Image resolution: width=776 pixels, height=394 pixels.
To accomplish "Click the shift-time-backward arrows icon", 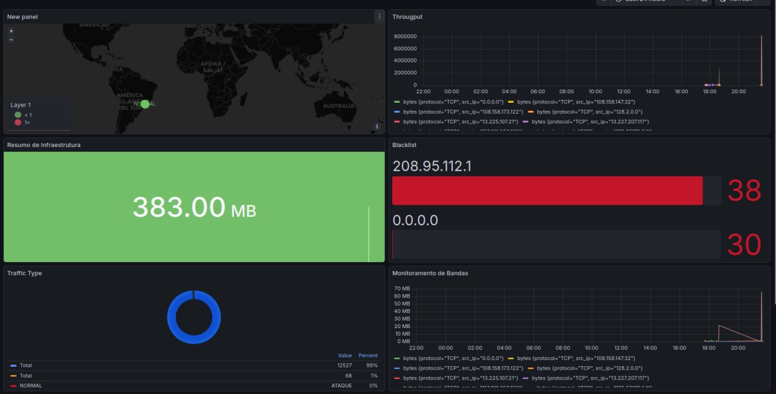I will click(x=604, y=1).
